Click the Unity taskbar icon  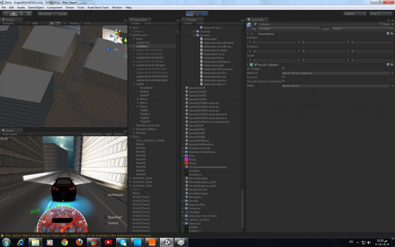click(x=167, y=242)
